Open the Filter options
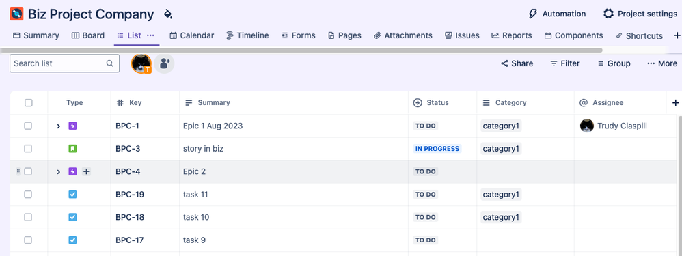 pos(565,63)
